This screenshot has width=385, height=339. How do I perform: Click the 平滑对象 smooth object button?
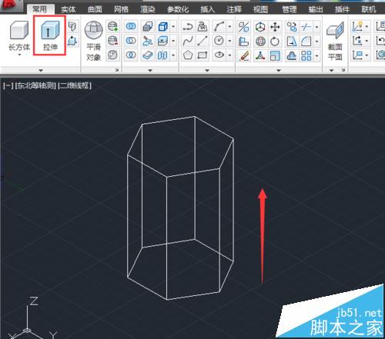[94, 41]
